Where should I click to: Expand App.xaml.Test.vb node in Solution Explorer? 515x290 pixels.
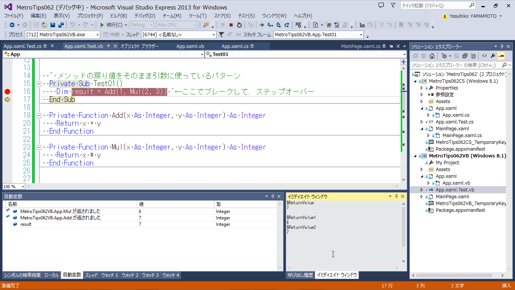(x=422, y=190)
